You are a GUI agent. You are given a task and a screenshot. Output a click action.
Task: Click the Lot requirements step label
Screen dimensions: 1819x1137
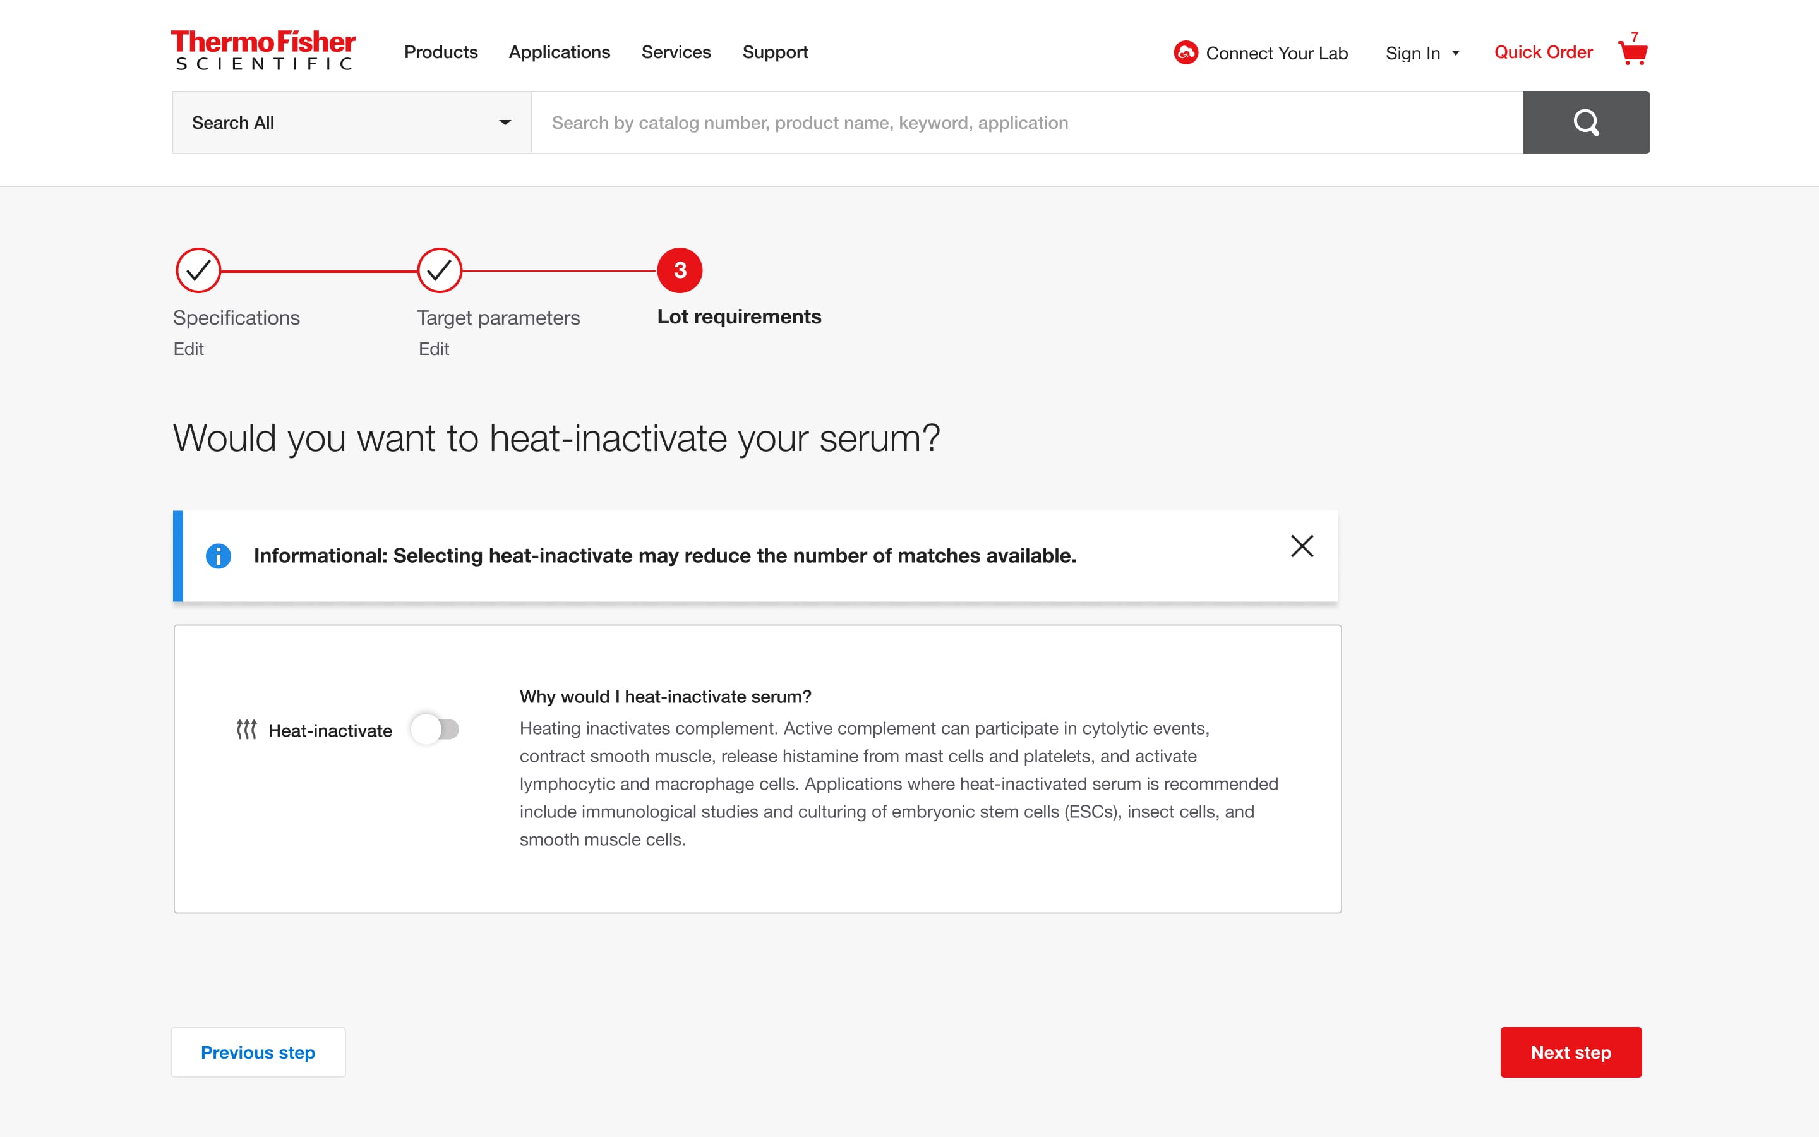point(739,316)
